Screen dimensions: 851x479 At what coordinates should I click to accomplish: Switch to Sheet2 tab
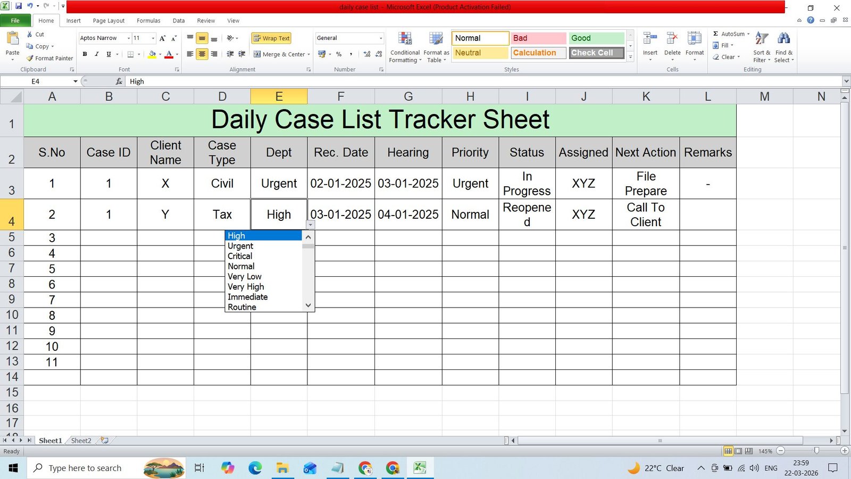81,441
